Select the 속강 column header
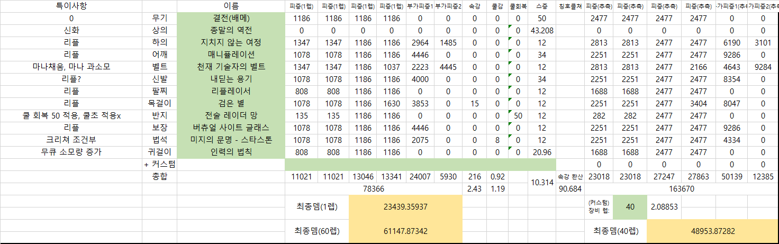779x244 pixels. point(474,6)
